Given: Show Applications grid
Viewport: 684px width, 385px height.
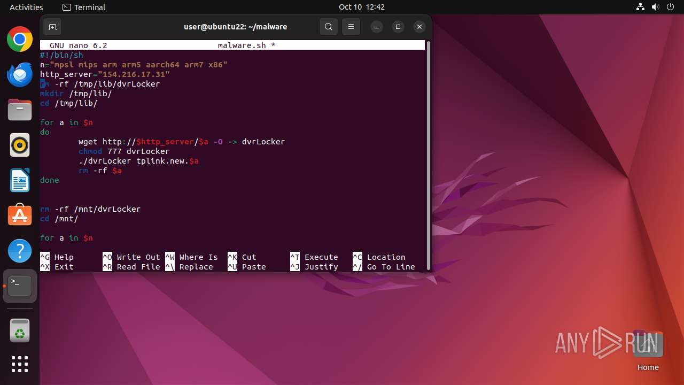Looking at the screenshot, I should [x=20, y=364].
